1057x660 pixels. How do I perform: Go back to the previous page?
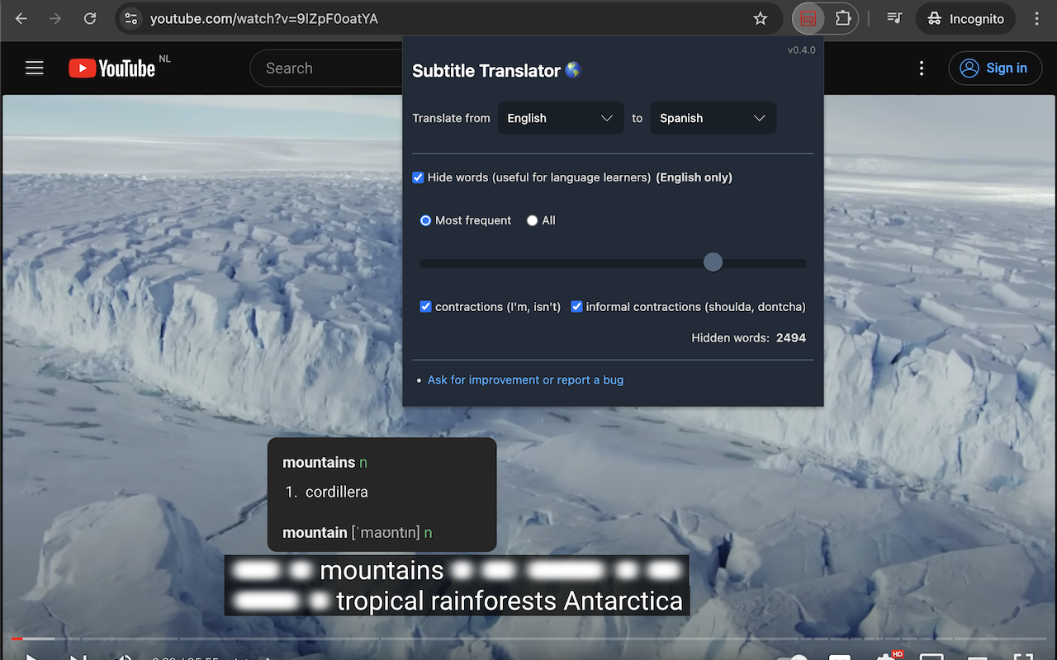coord(21,19)
